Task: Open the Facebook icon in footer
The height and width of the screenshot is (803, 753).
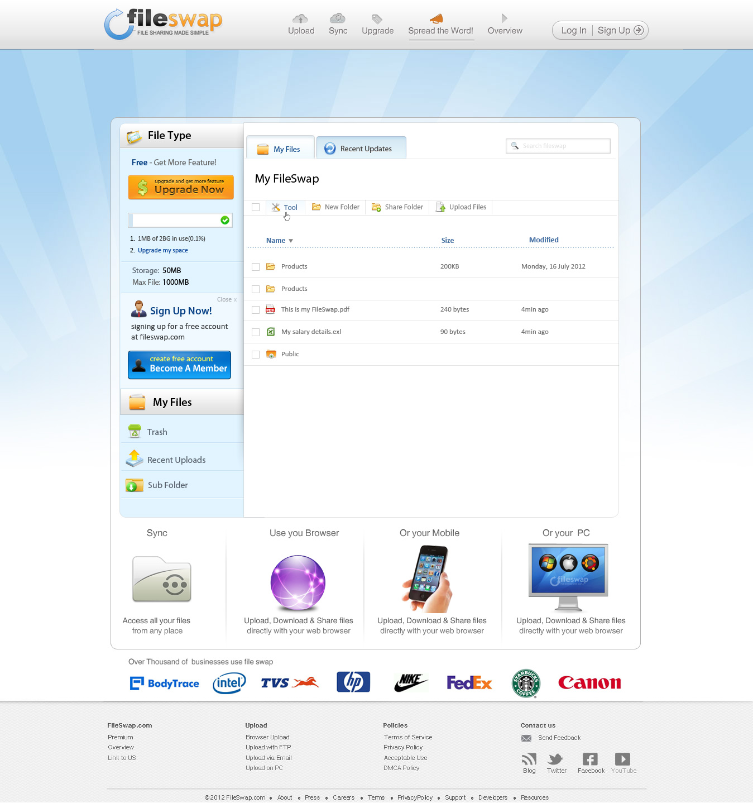Action: click(x=590, y=759)
